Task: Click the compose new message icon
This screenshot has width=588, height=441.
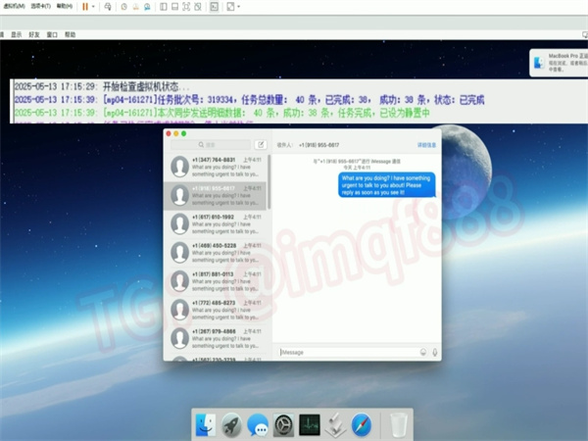Action: [260, 144]
